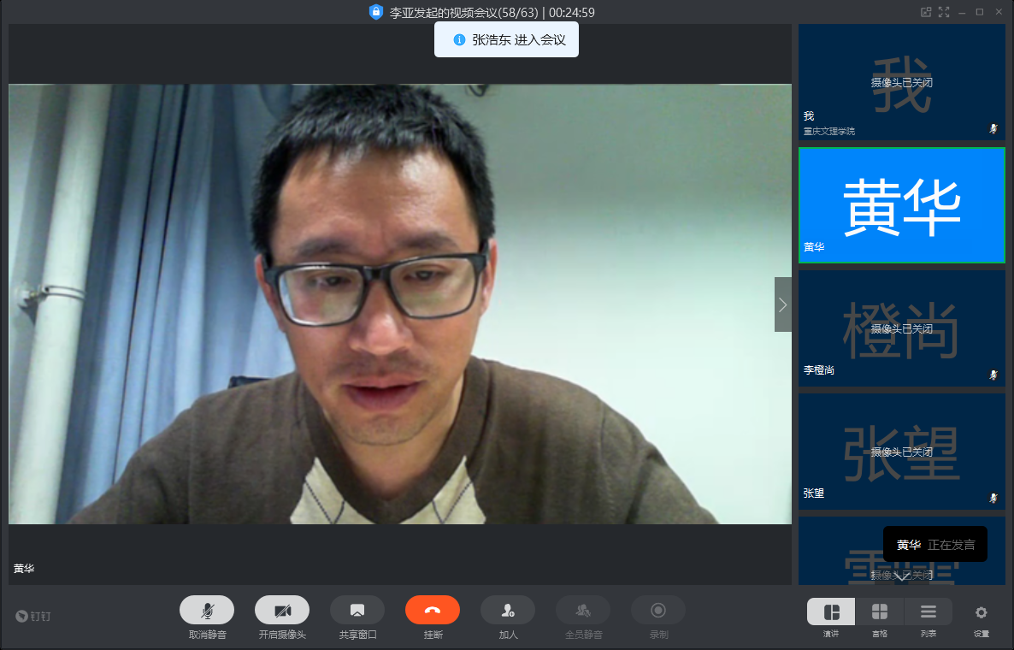Screen dimensions: 1014x650
Task: Switch to 宫格 grid layout
Action: pos(879,612)
